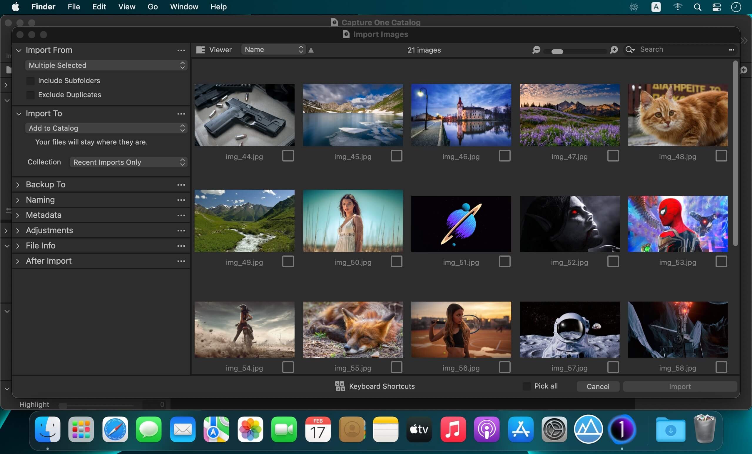Click the Help menu in menu bar
Image resolution: width=752 pixels, height=454 pixels.
coord(218,6)
